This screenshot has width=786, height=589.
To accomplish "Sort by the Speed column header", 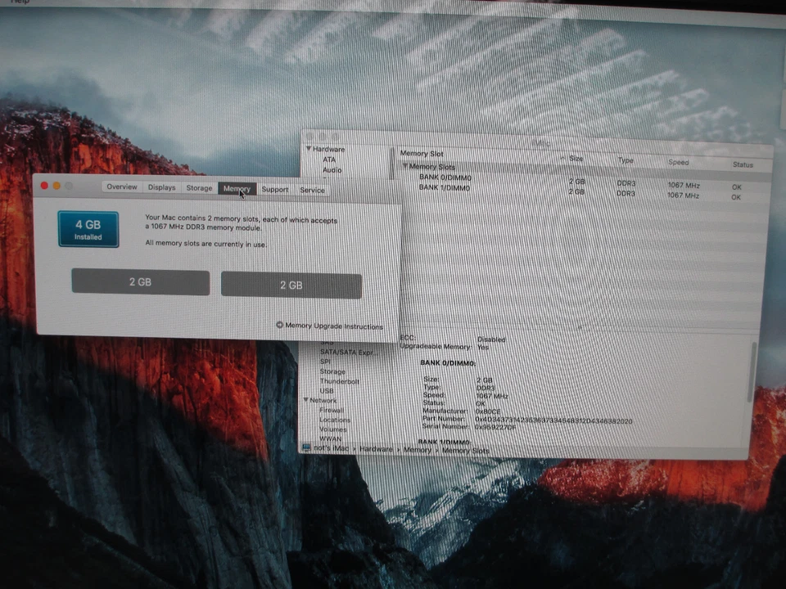I will click(x=678, y=162).
